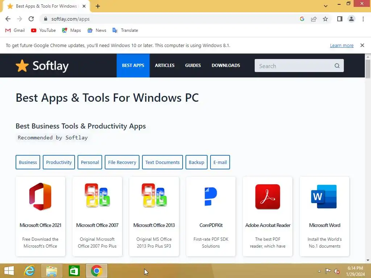Viewport: 371px width, 278px height.
Task: Bookmark this page with star icon
Action: (x=325, y=19)
